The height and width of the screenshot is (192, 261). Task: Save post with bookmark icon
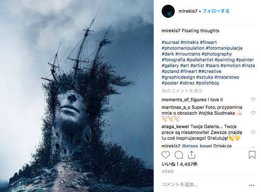click(x=252, y=155)
